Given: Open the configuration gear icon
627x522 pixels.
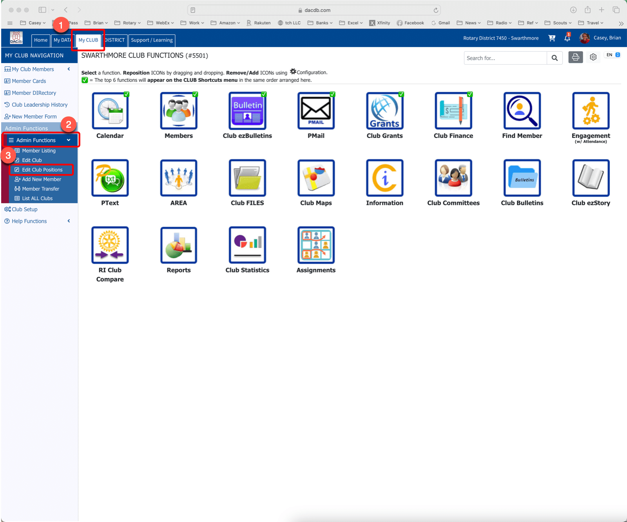Looking at the screenshot, I should (x=593, y=57).
